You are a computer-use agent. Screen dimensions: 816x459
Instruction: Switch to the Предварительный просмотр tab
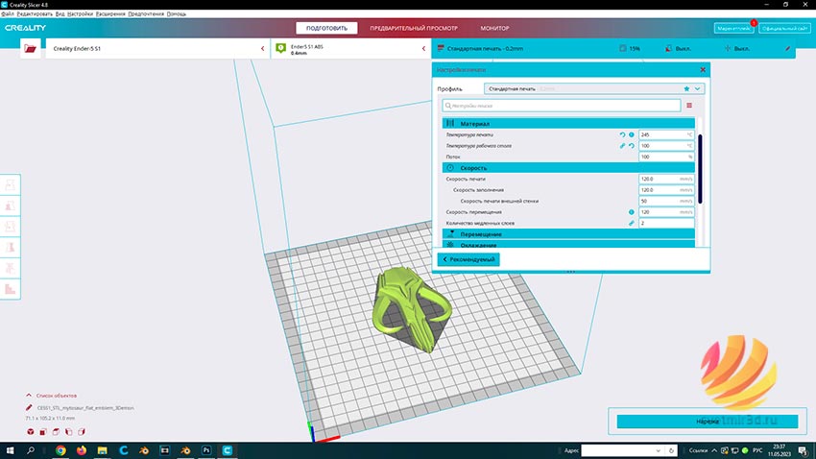tap(414, 28)
